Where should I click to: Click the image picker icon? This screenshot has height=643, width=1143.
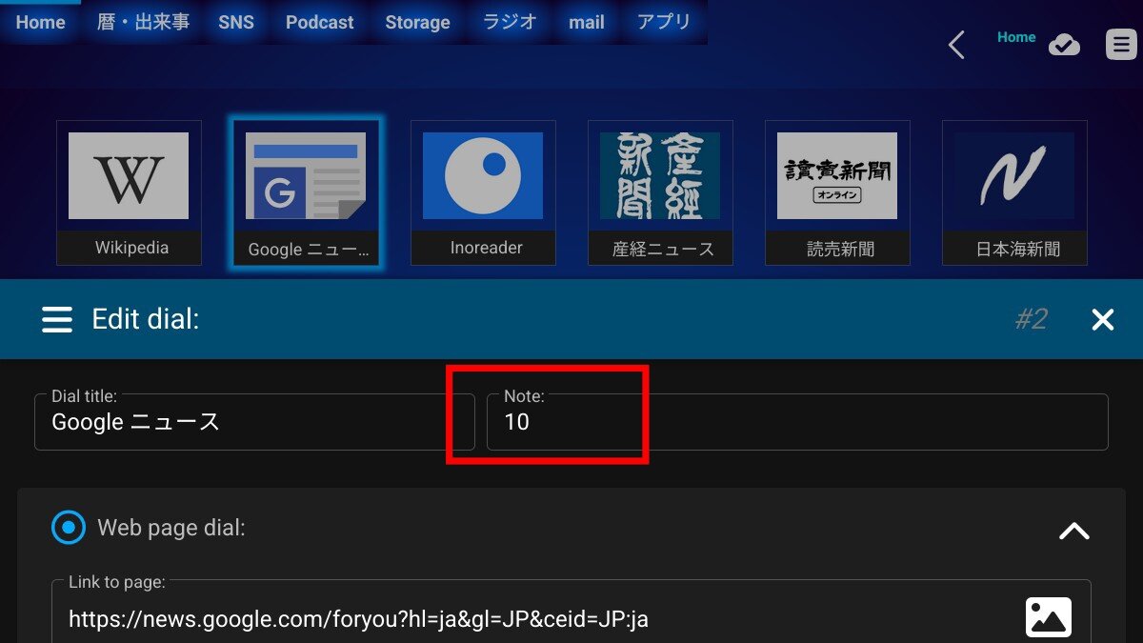(1049, 618)
